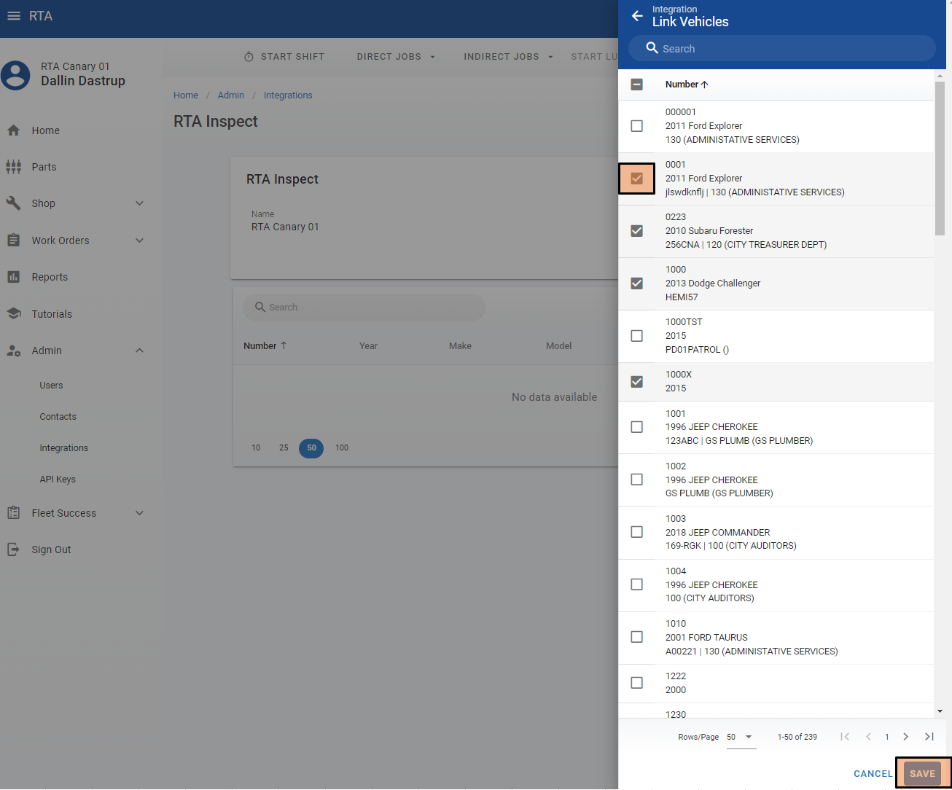952x790 pixels.
Task: Click the Sign Out icon
Action: point(13,550)
